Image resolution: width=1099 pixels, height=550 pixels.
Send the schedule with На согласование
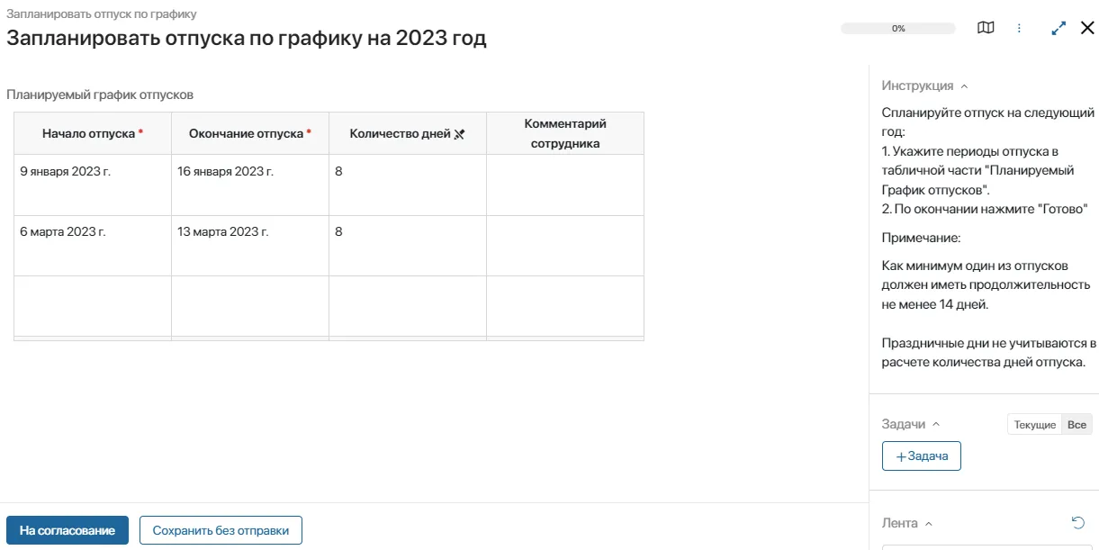coord(67,529)
